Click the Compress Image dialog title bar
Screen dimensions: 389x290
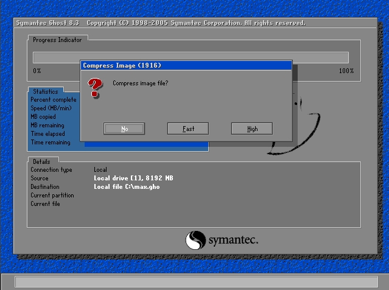coord(186,65)
